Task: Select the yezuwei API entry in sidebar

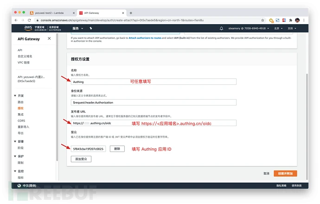Action: coord(31,79)
